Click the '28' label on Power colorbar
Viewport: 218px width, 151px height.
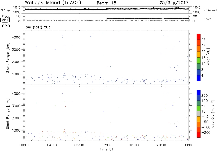click(x=203, y=40)
